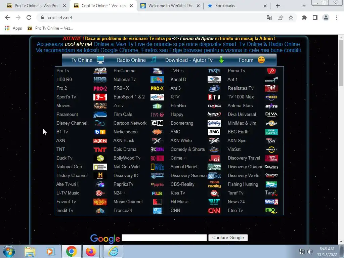Screen dimensions: 344x258
Task: Select the CNN red logo
Action: (x=214, y=211)
